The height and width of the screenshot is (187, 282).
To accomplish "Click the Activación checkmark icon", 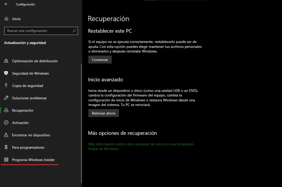I will (6, 123).
